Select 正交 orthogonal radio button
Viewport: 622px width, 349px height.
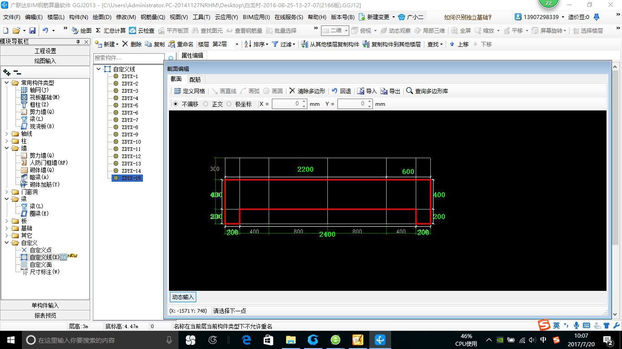(206, 104)
